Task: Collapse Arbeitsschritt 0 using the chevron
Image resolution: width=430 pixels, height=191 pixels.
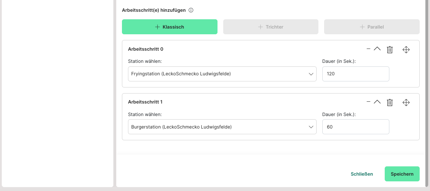Action: [x=377, y=49]
